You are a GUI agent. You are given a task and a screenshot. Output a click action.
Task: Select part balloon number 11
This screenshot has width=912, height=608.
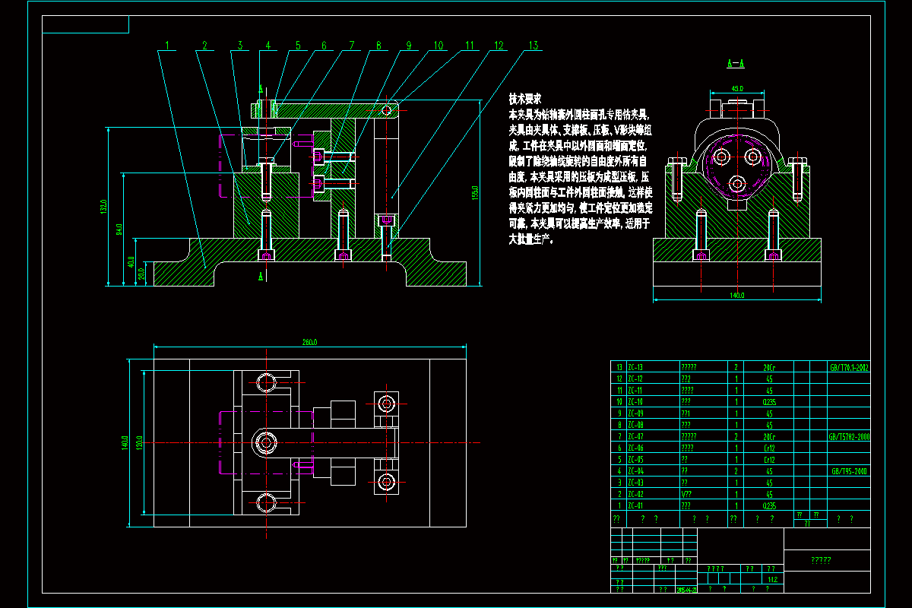click(469, 45)
